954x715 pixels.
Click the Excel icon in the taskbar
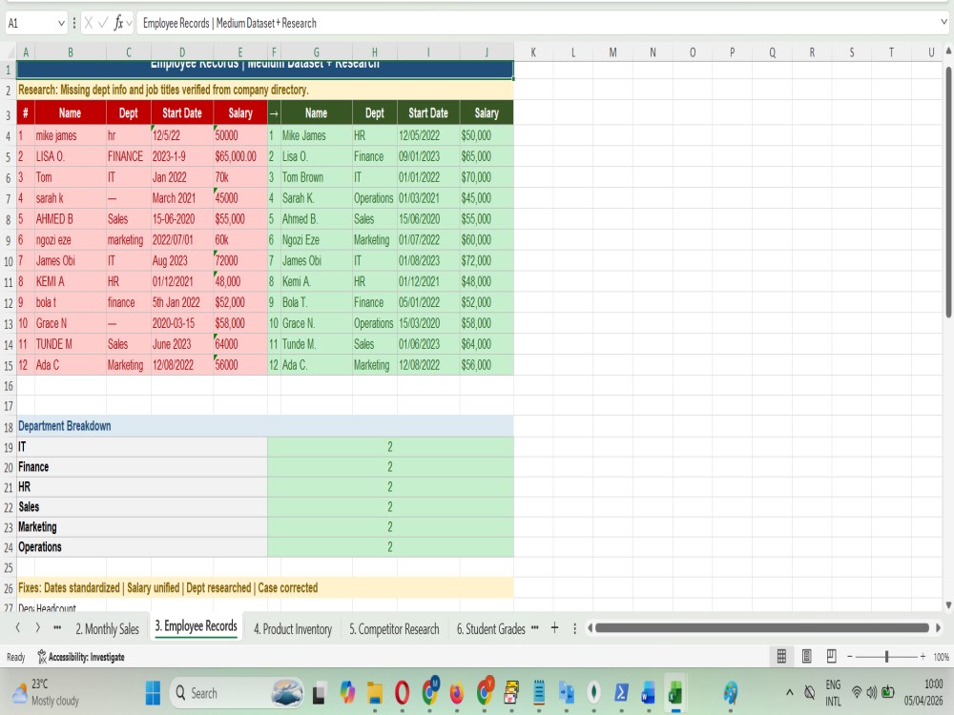click(x=674, y=692)
